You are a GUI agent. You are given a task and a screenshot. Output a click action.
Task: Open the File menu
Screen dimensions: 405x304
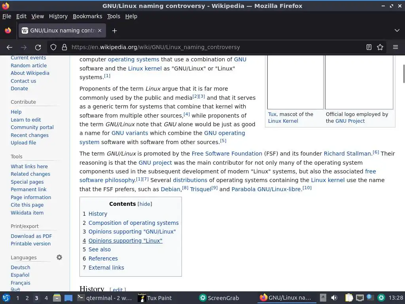click(x=7, y=16)
